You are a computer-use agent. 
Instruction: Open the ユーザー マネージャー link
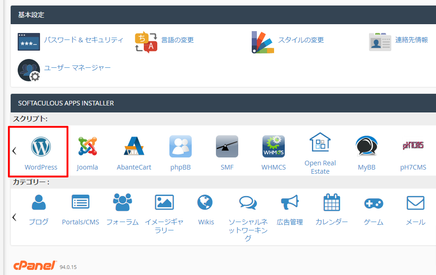point(77,68)
